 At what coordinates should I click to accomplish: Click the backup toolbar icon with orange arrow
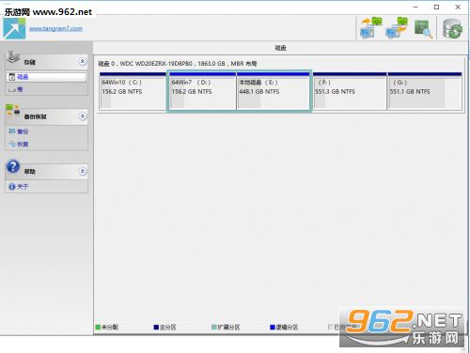[x=371, y=27]
